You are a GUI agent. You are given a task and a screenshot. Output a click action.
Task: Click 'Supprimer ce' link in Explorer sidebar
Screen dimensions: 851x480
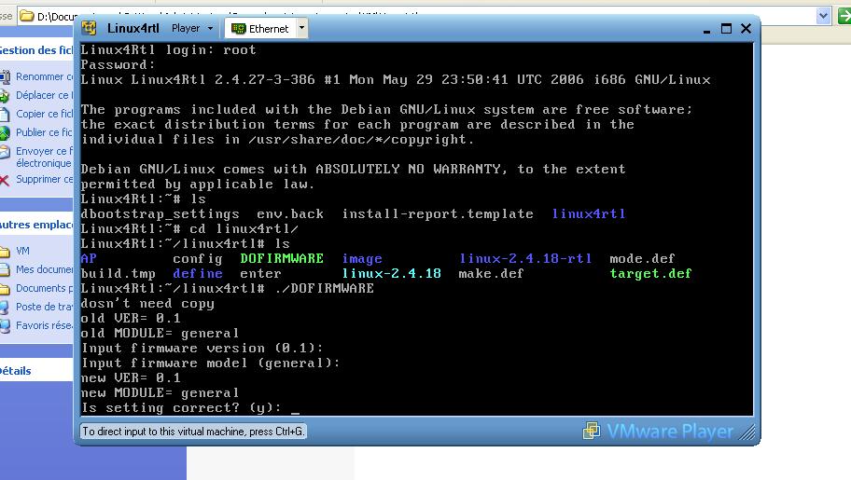44,179
